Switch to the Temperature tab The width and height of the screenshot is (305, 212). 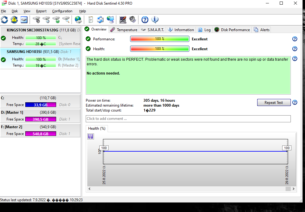click(124, 30)
